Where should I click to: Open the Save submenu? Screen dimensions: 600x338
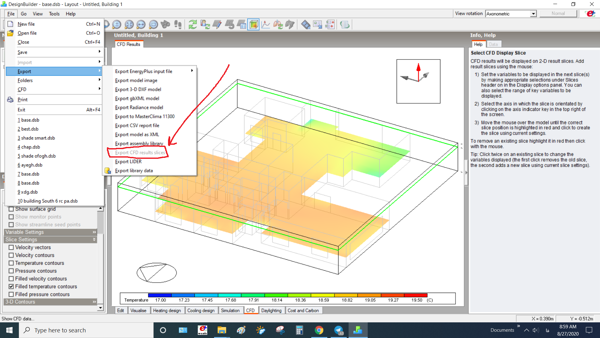tap(54, 52)
